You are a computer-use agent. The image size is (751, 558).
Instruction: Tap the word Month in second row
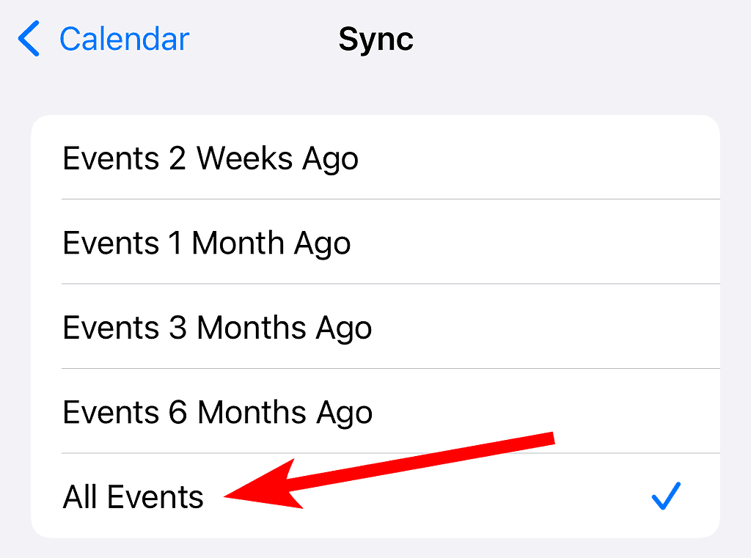tap(238, 243)
